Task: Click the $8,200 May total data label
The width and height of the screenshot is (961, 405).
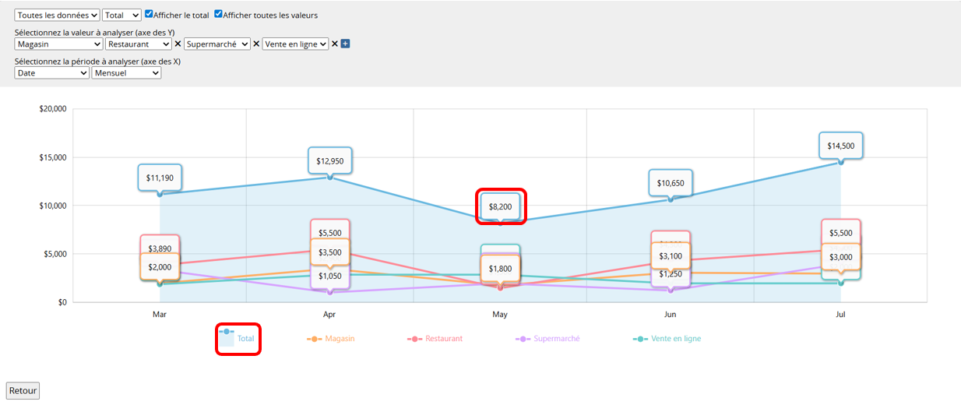Action: (x=501, y=206)
